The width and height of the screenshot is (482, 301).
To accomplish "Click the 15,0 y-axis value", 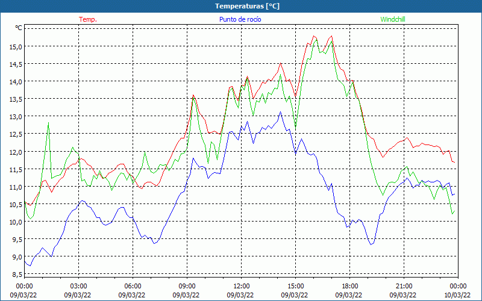I will [x=16, y=47].
